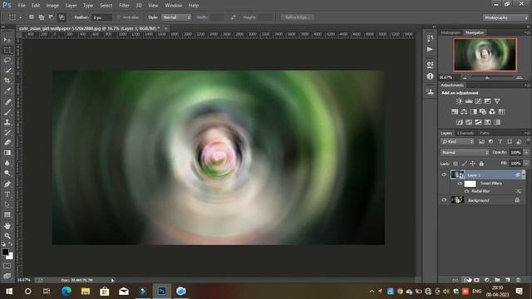Select the Gradient tool

(x=7, y=153)
